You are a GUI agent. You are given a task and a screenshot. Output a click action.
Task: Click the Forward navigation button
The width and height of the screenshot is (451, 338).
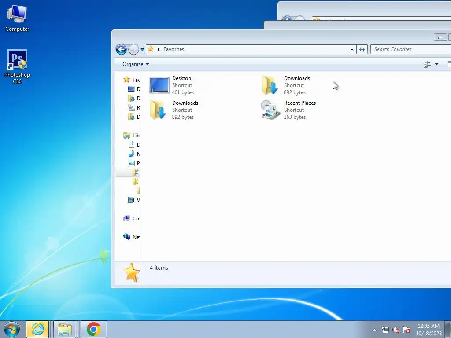point(133,49)
